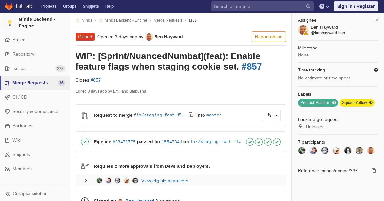Open the fix/staging-feat-fl source branch link
Screen dimensions: 384x201
pos(159,115)
